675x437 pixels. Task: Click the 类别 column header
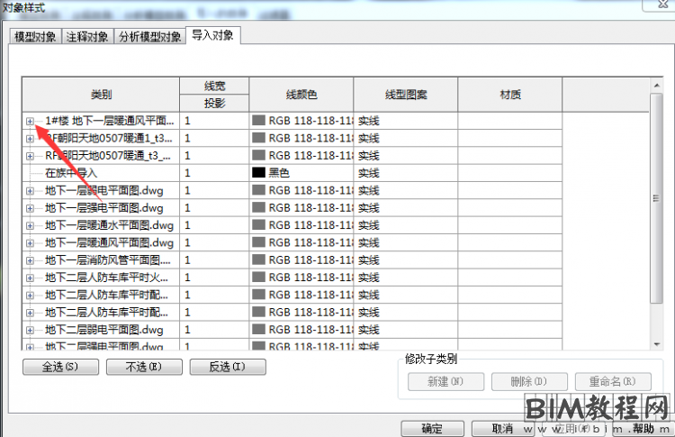tap(101, 95)
